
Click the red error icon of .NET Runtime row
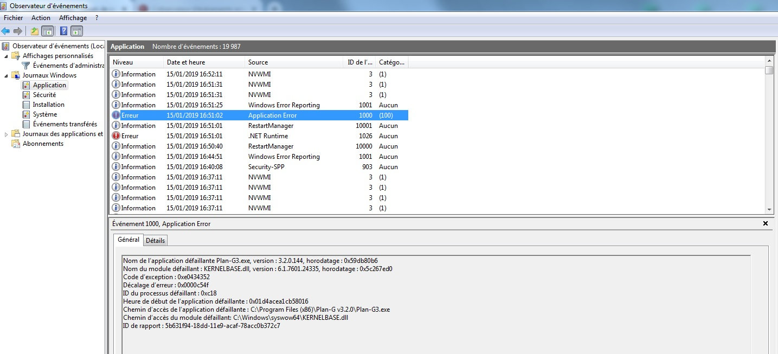(116, 136)
